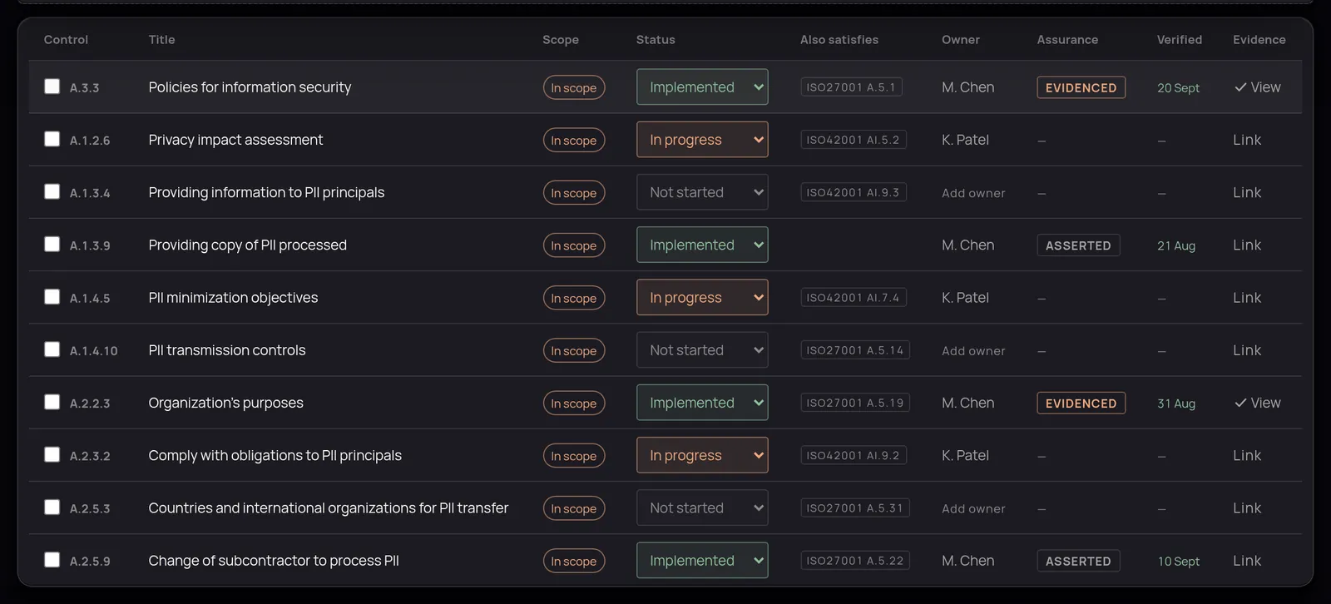1331x604 pixels.
Task: Toggle checkbox beside Privacy impact assessment
Action: click(x=52, y=139)
